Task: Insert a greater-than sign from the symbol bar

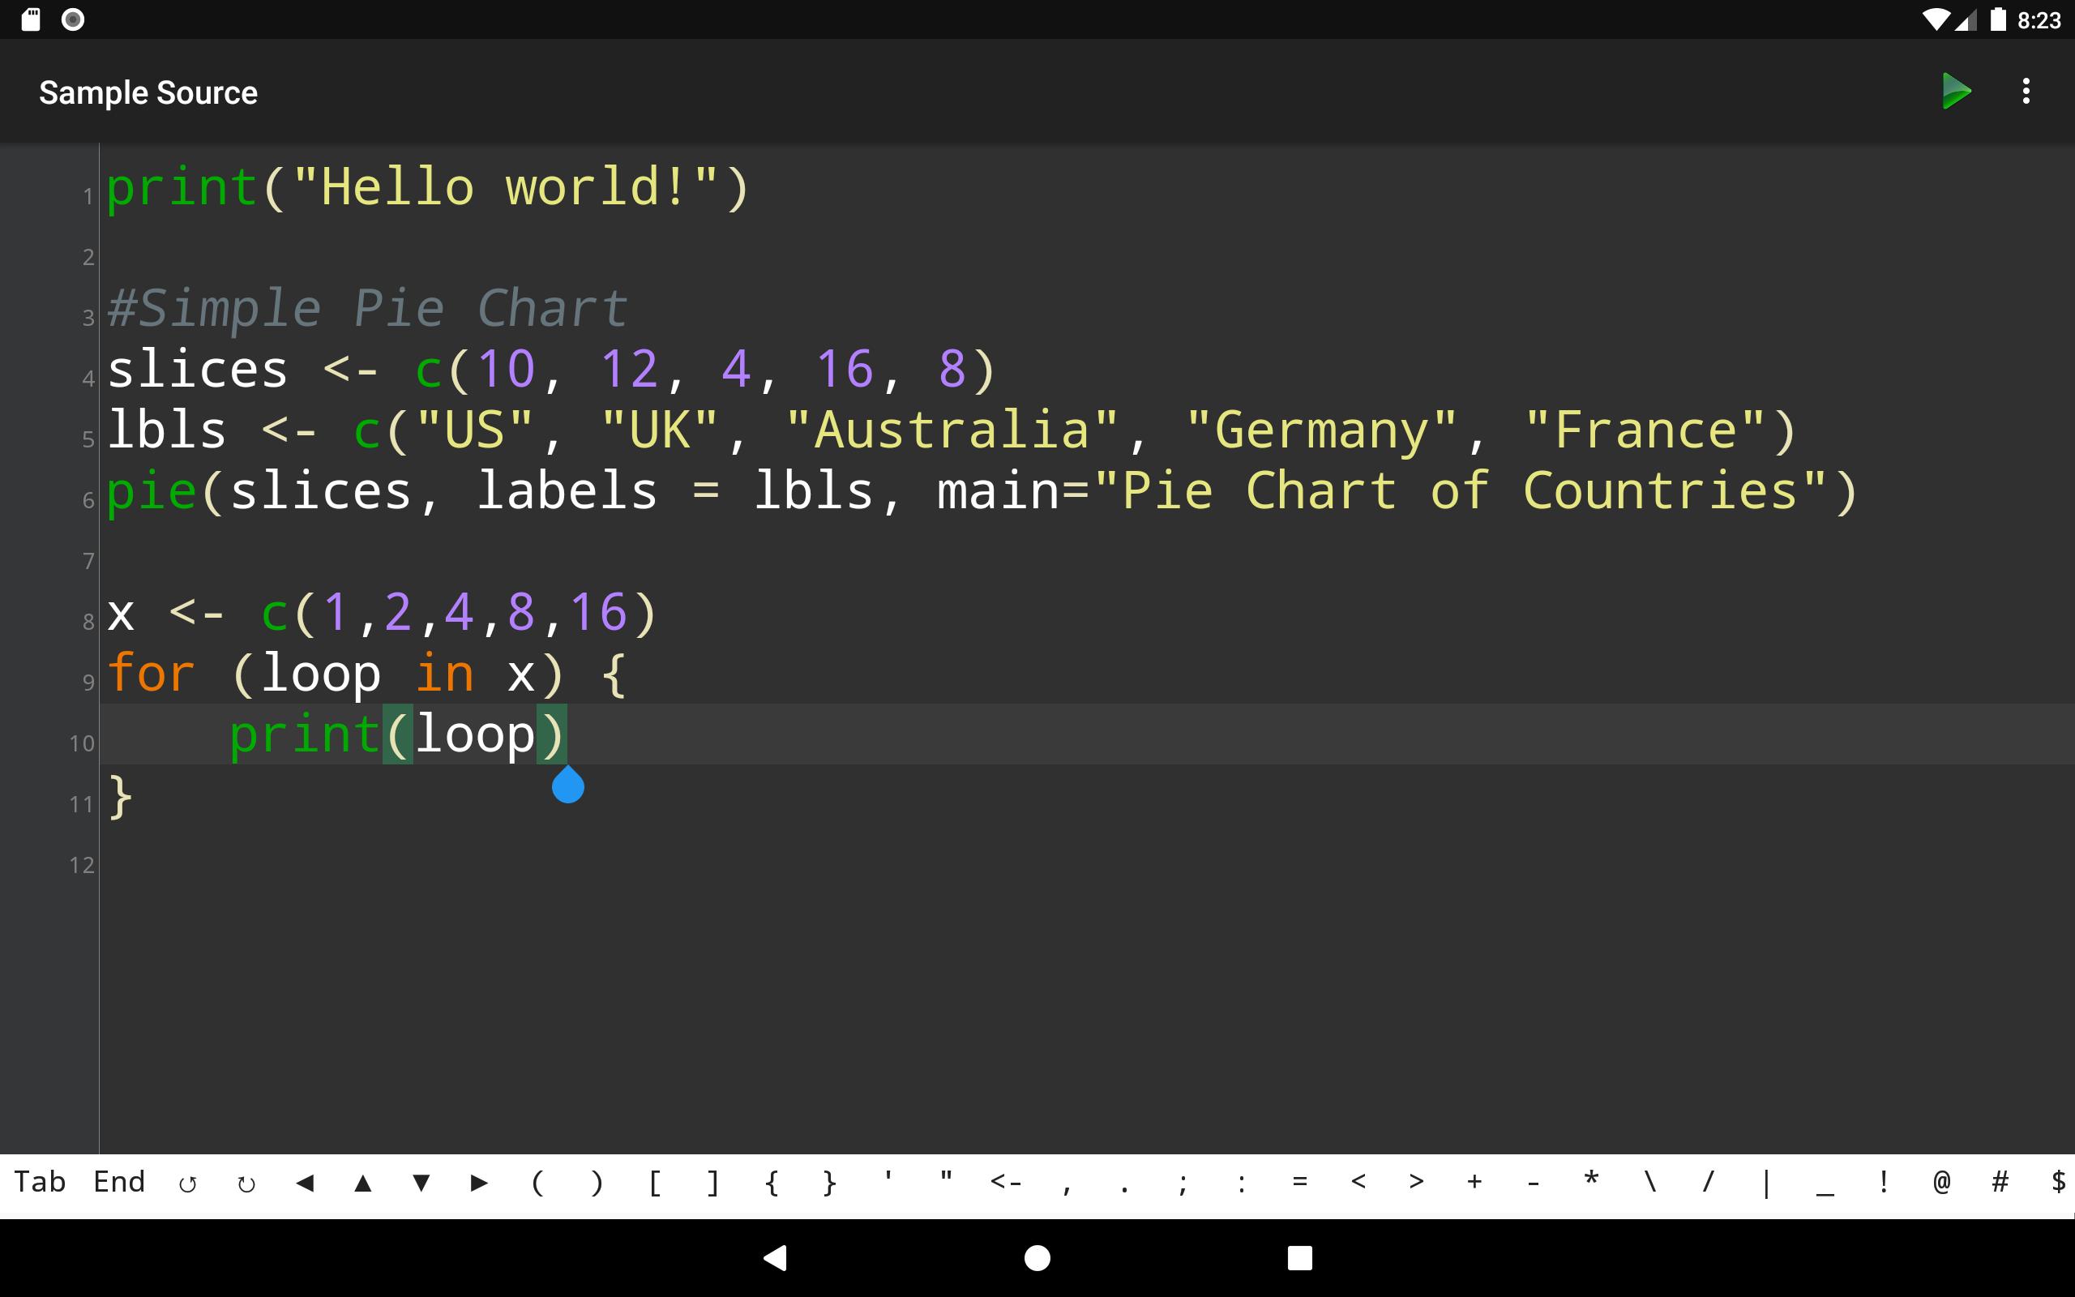Action: point(1417,1183)
